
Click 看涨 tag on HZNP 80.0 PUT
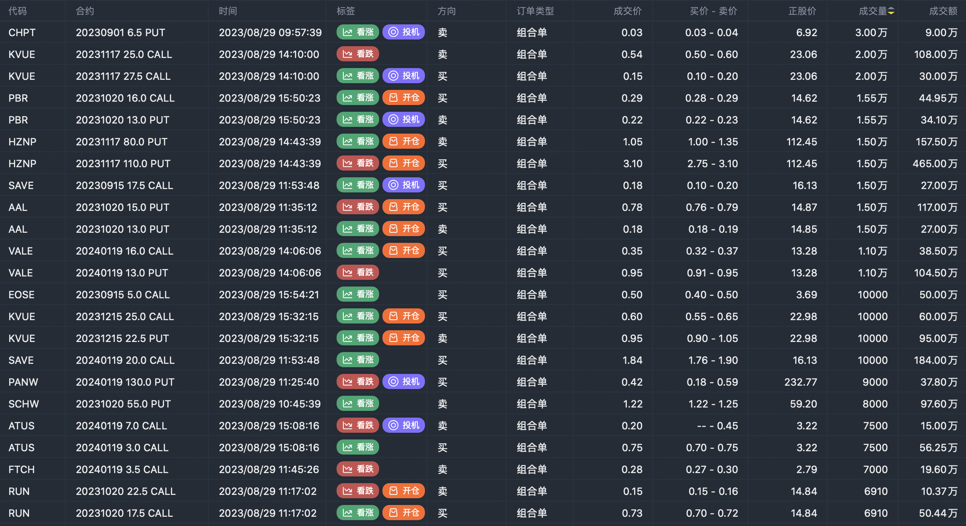pyautogui.click(x=358, y=142)
